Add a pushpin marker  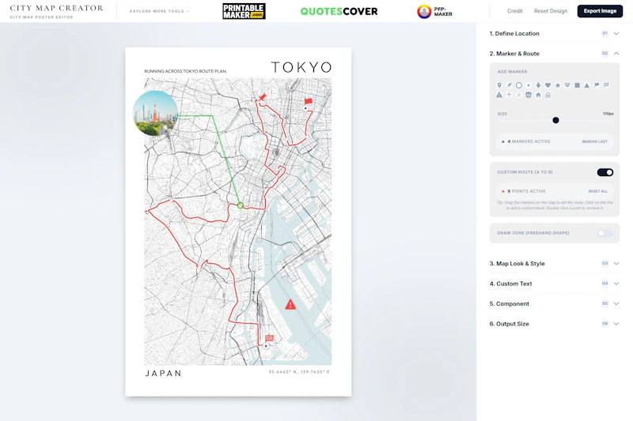click(x=509, y=85)
